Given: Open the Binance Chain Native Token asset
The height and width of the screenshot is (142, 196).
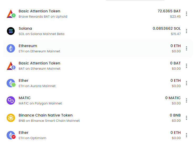Looking at the screenshot, I should click(x=46, y=115).
